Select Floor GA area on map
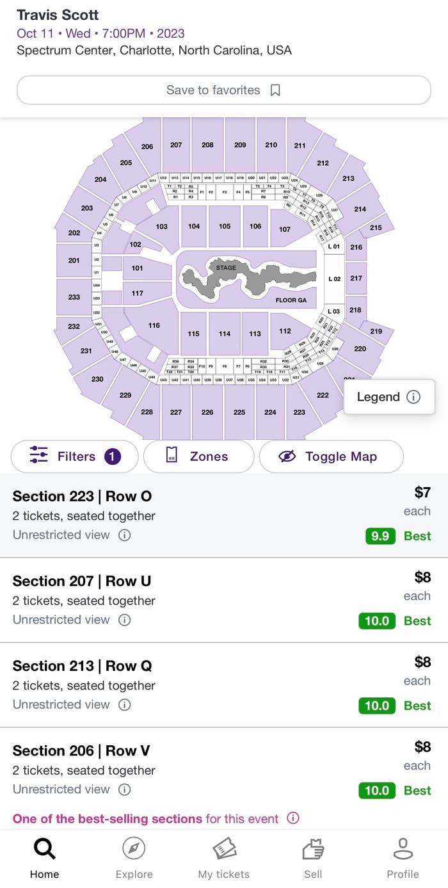 [291, 298]
